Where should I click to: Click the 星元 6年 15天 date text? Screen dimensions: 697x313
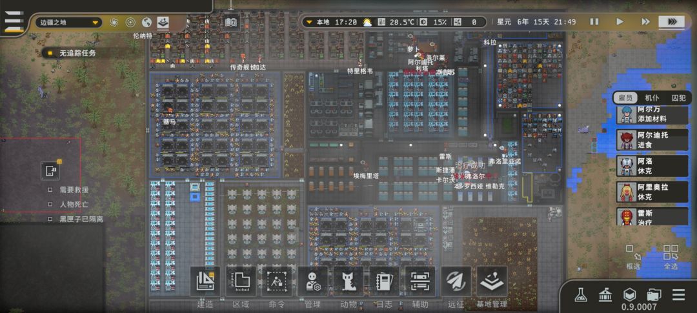[x=536, y=22]
